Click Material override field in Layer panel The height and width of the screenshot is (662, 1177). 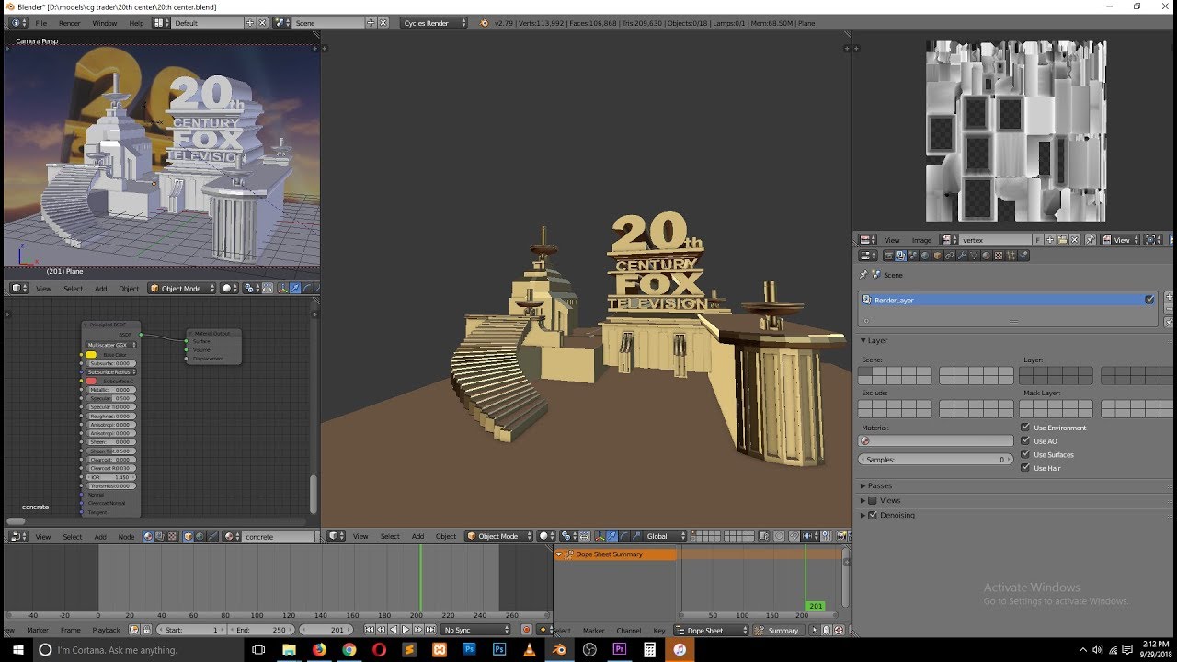(935, 441)
